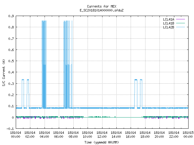Click the x-axis tick 181014 22:00
The image size is (194, 145).
(x=174, y=135)
